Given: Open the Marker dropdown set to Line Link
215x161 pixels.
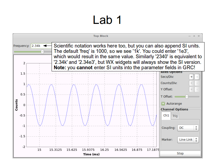Looking at the screenshot, I should point(188,140).
